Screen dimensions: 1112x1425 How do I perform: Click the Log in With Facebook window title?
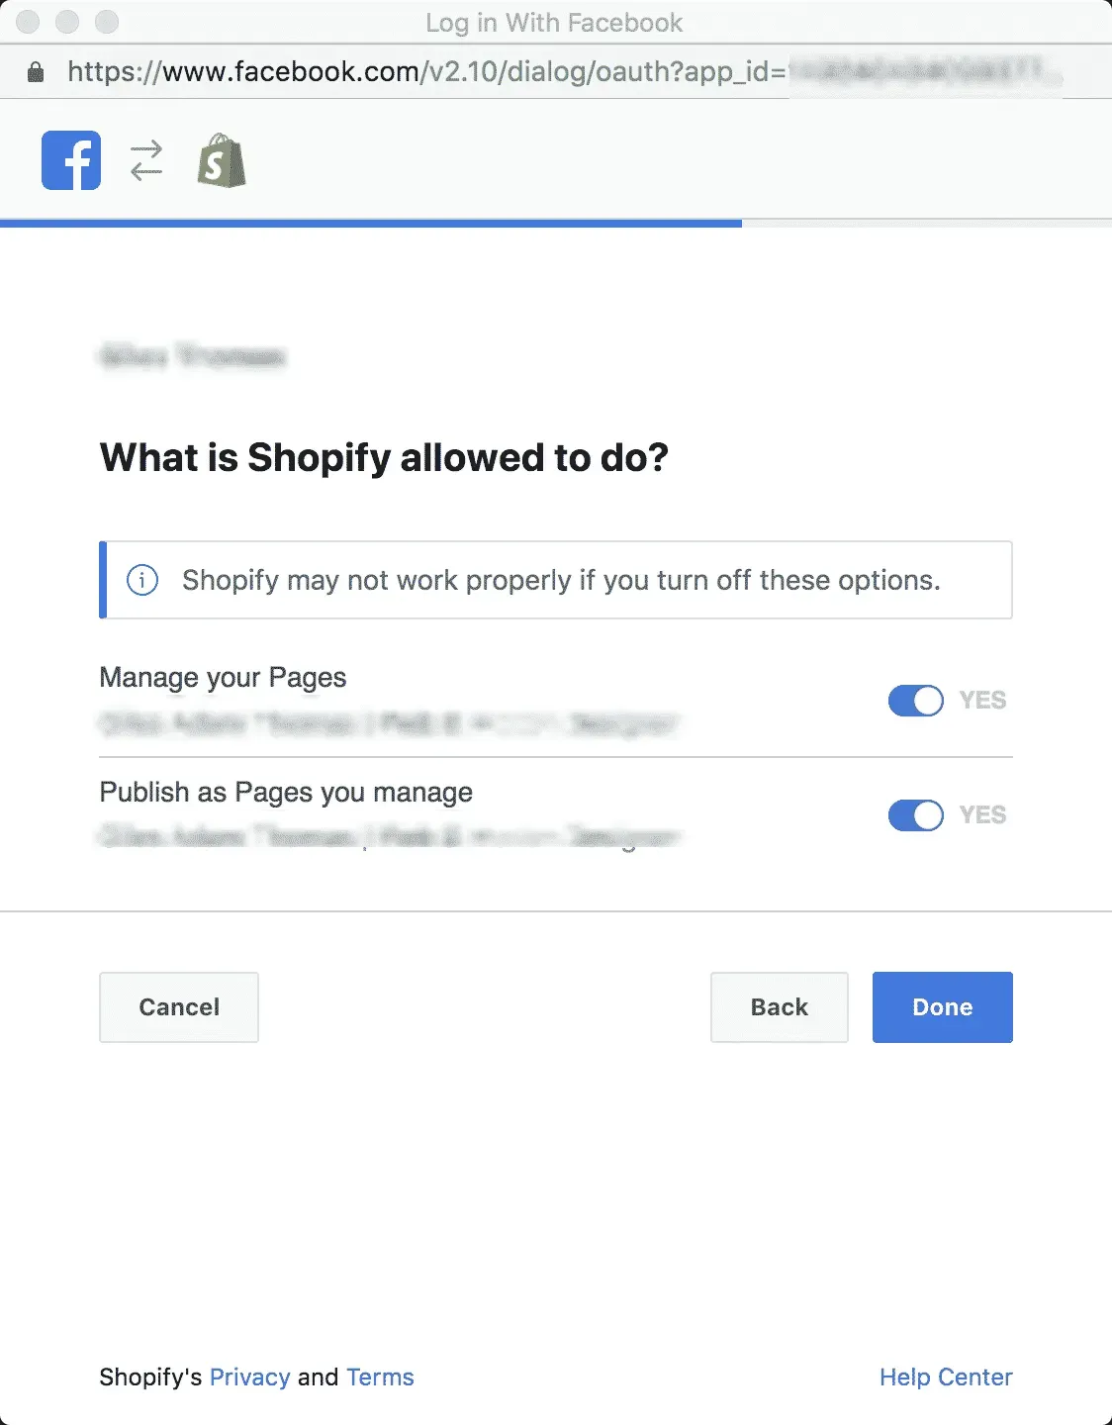point(555,22)
